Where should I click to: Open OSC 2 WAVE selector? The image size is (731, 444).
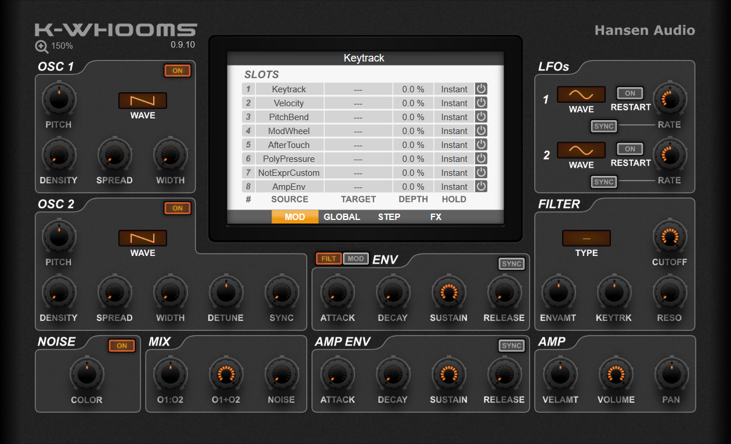(143, 238)
